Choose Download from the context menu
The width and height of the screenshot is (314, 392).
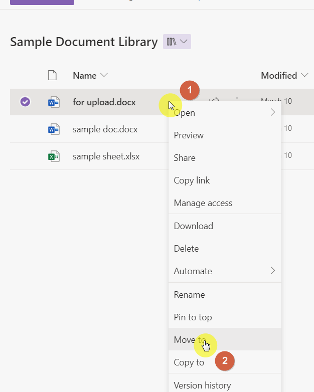225,226
